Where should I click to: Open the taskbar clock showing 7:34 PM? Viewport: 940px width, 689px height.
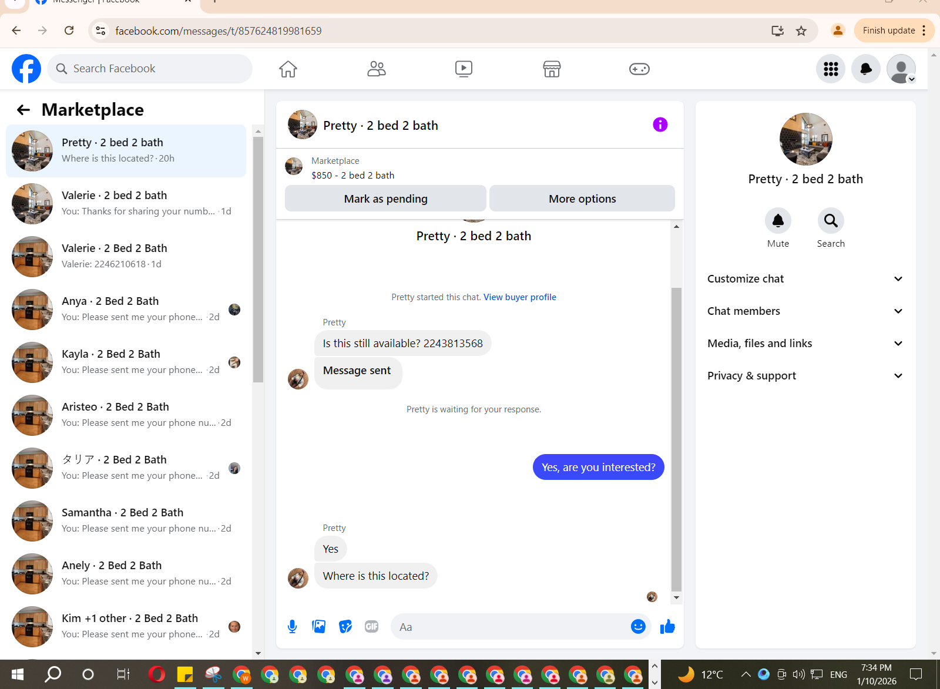(x=876, y=674)
